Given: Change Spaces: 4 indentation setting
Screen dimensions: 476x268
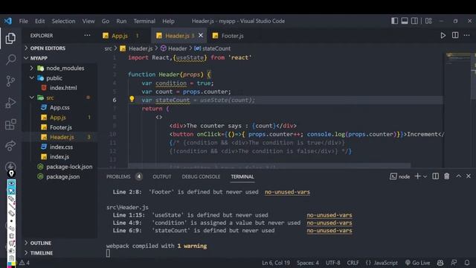Looking at the screenshot, I should pos(308,263).
